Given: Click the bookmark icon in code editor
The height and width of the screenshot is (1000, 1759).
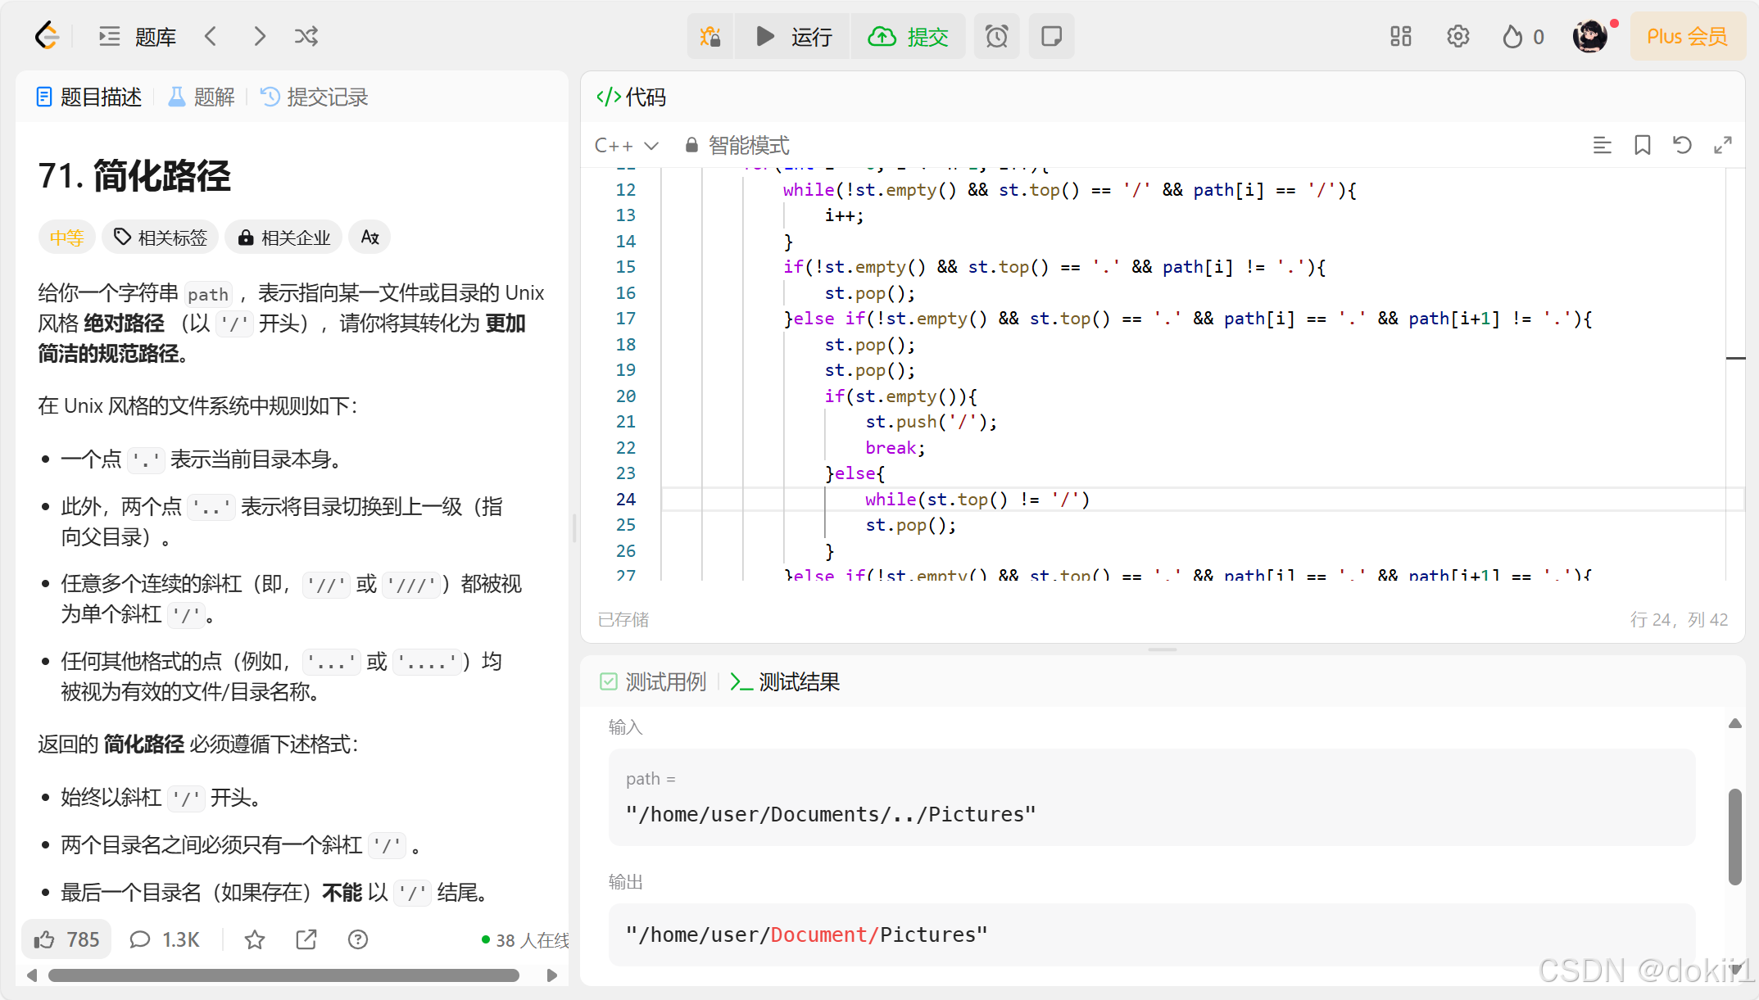Looking at the screenshot, I should (x=1642, y=145).
